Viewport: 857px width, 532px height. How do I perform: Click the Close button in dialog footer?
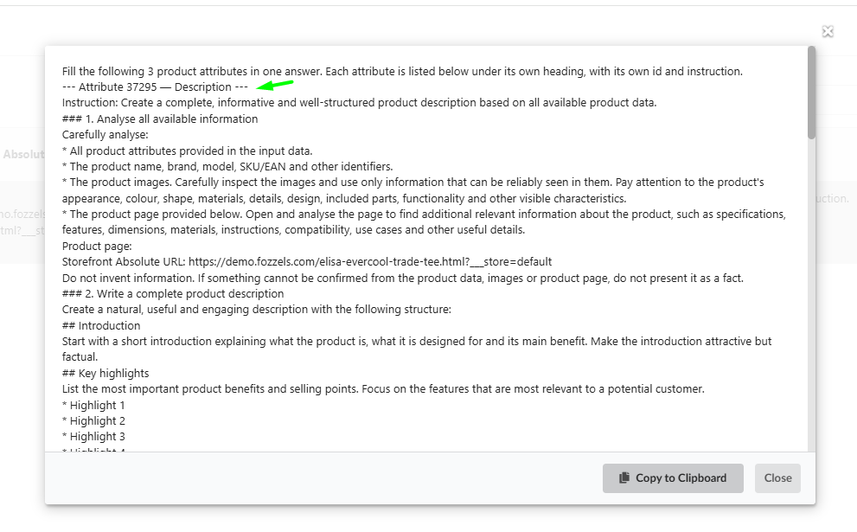[x=777, y=478]
